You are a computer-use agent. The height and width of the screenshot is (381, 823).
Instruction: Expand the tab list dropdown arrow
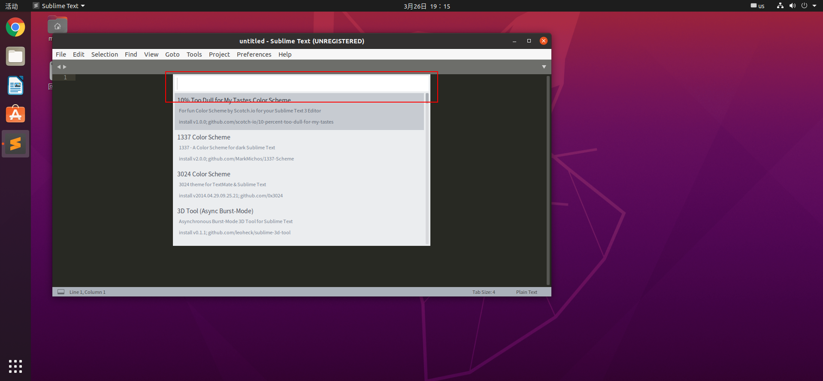(544, 67)
